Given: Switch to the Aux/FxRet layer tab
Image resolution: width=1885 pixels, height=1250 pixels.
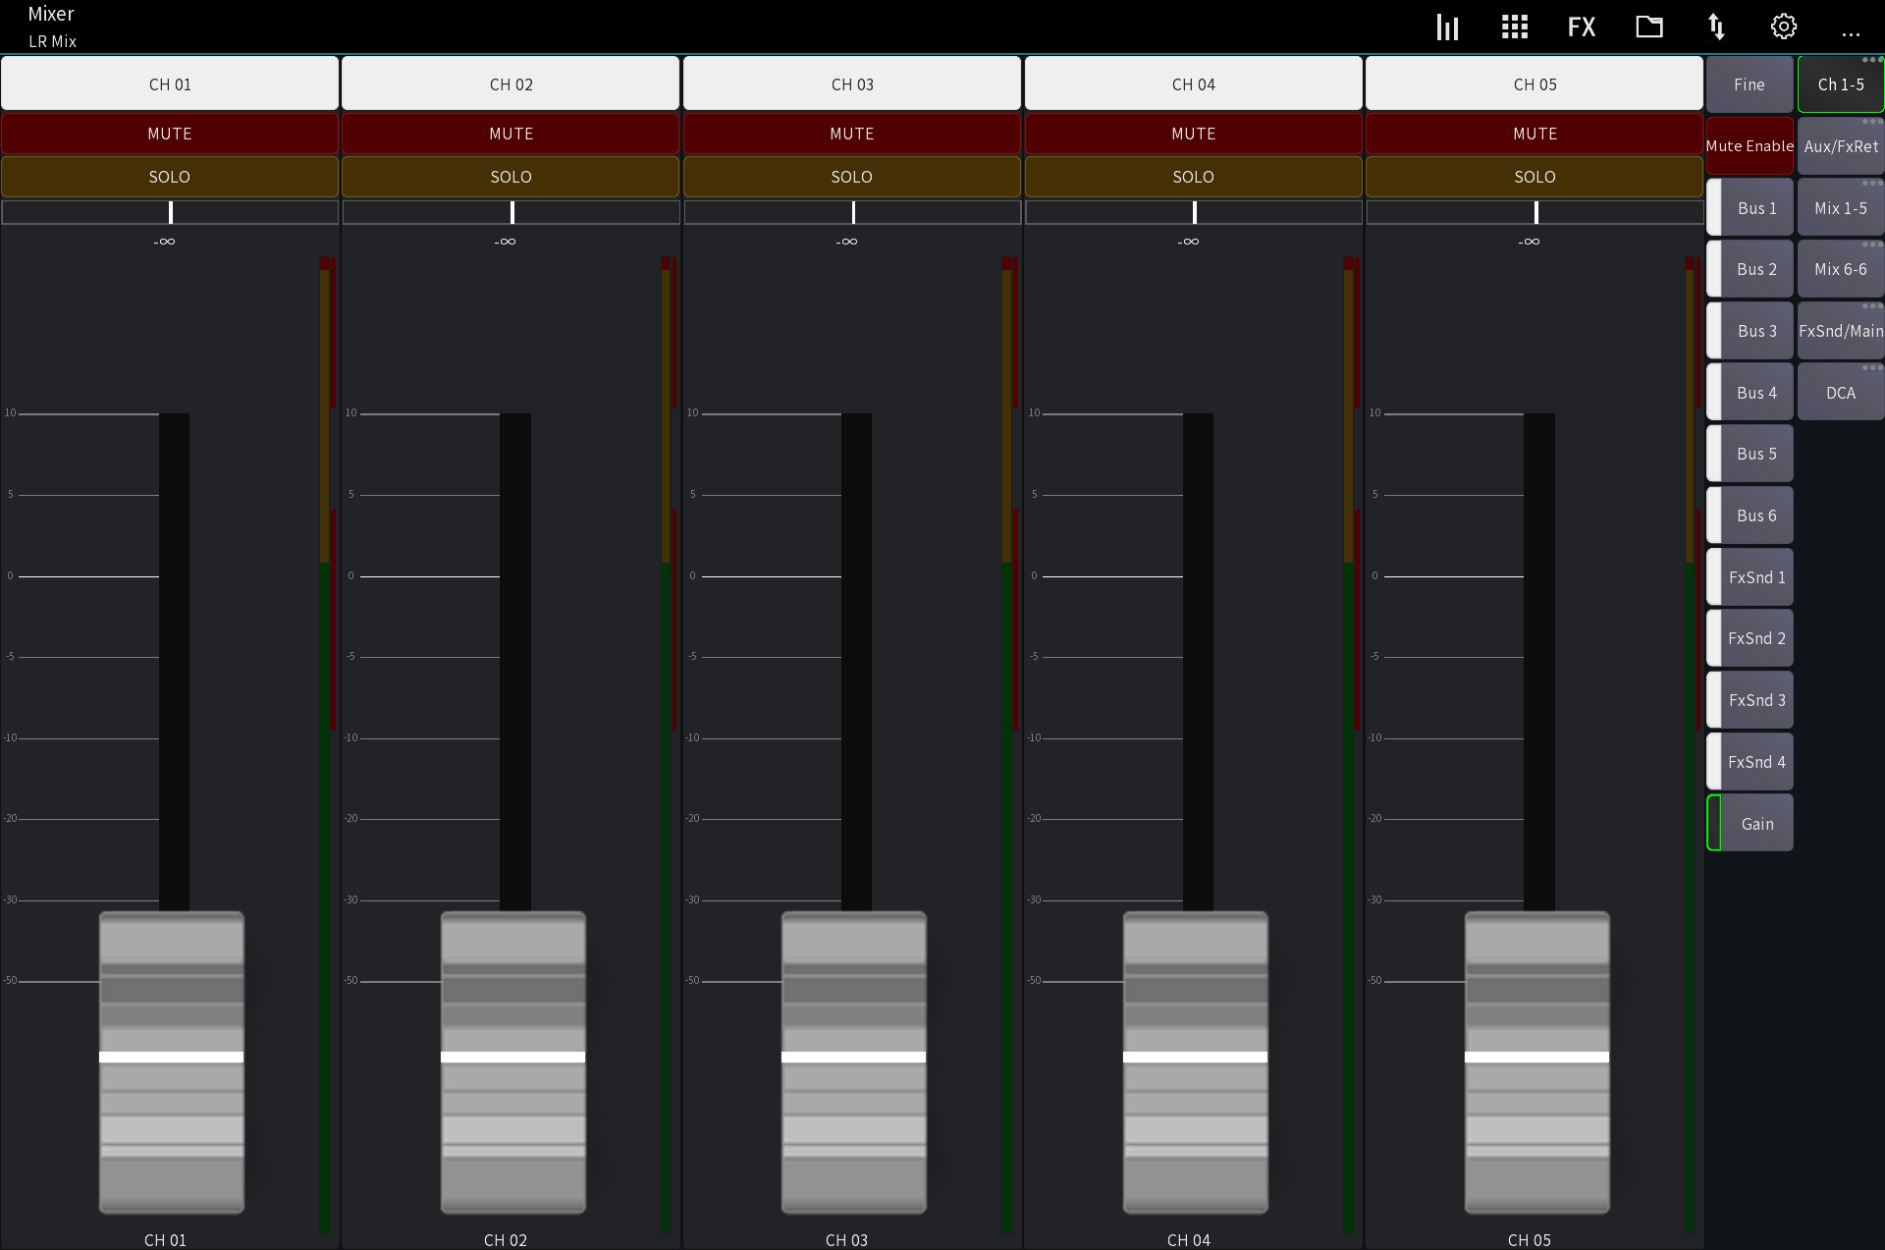Looking at the screenshot, I should pyautogui.click(x=1840, y=145).
